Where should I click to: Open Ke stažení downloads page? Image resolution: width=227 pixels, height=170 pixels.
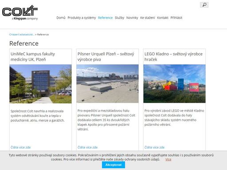pos(148,18)
